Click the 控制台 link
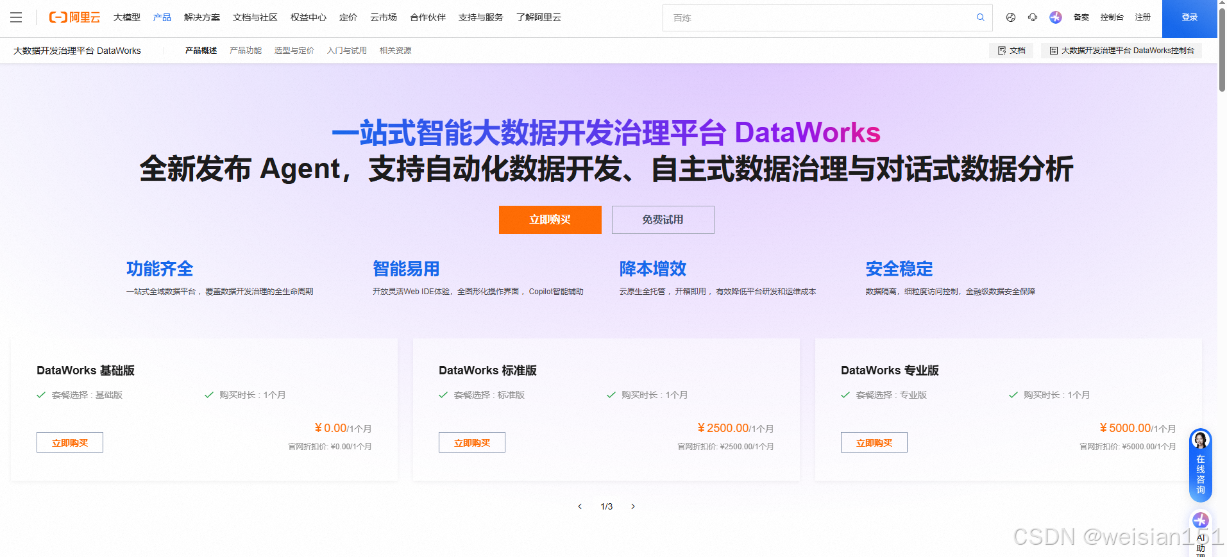The height and width of the screenshot is (557, 1227). click(1112, 17)
